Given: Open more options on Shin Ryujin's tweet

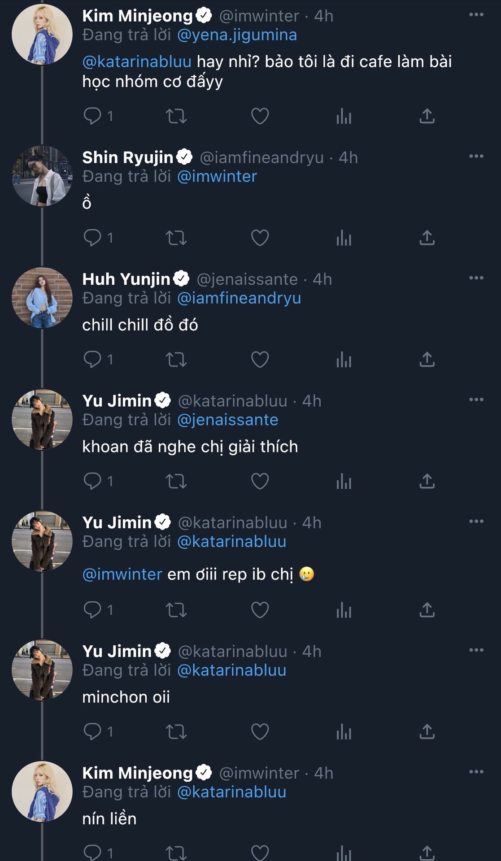Looking at the screenshot, I should (x=476, y=157).
